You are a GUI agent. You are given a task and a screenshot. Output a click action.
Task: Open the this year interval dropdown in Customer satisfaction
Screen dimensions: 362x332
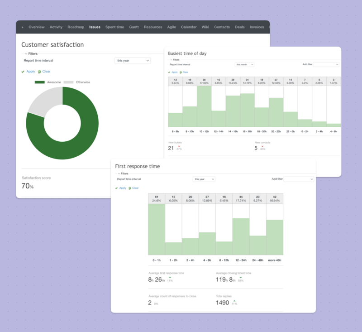(133, 61)
